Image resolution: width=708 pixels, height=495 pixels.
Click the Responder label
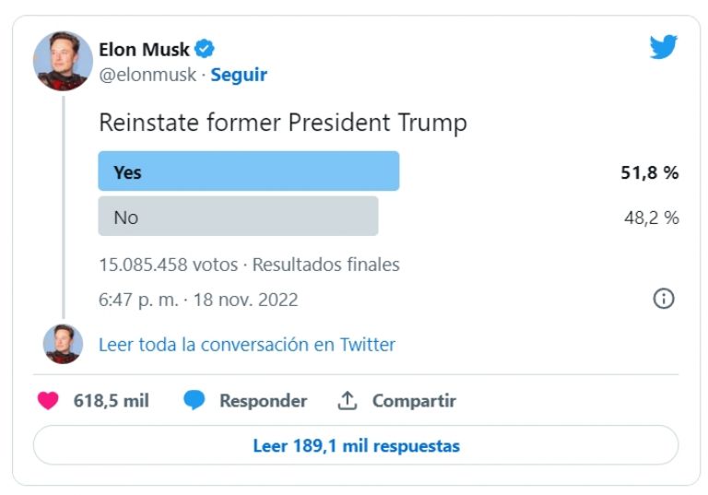tap(264, 401)
